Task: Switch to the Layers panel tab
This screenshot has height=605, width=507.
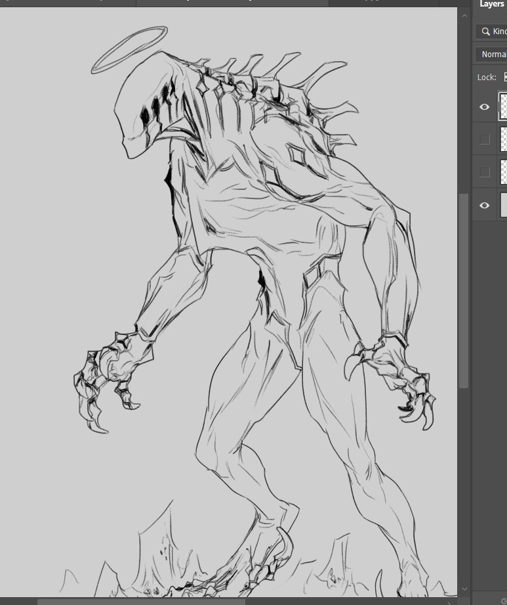Action: point(492,4)
